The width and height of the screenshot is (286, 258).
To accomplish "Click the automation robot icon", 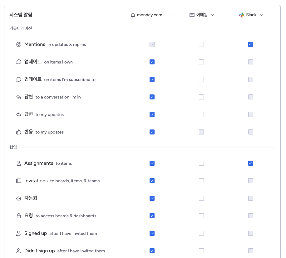I will (19, 198).
